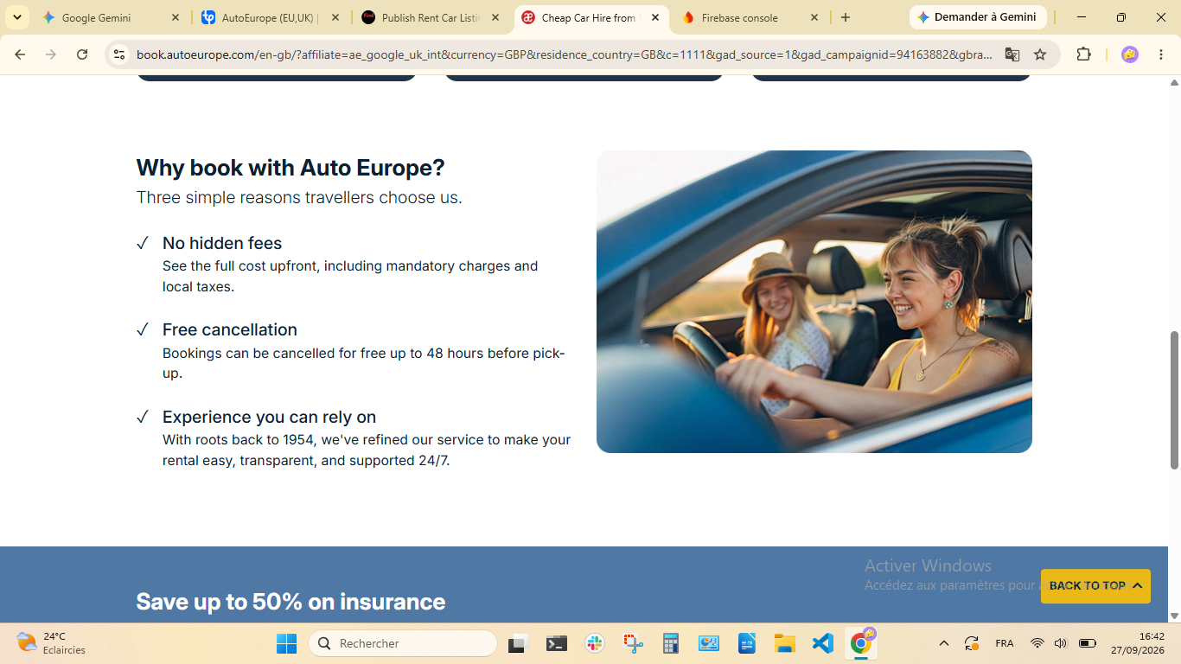Open File Explorer from the taskbar
The image size is (1181, 664).
click(784, 643)
